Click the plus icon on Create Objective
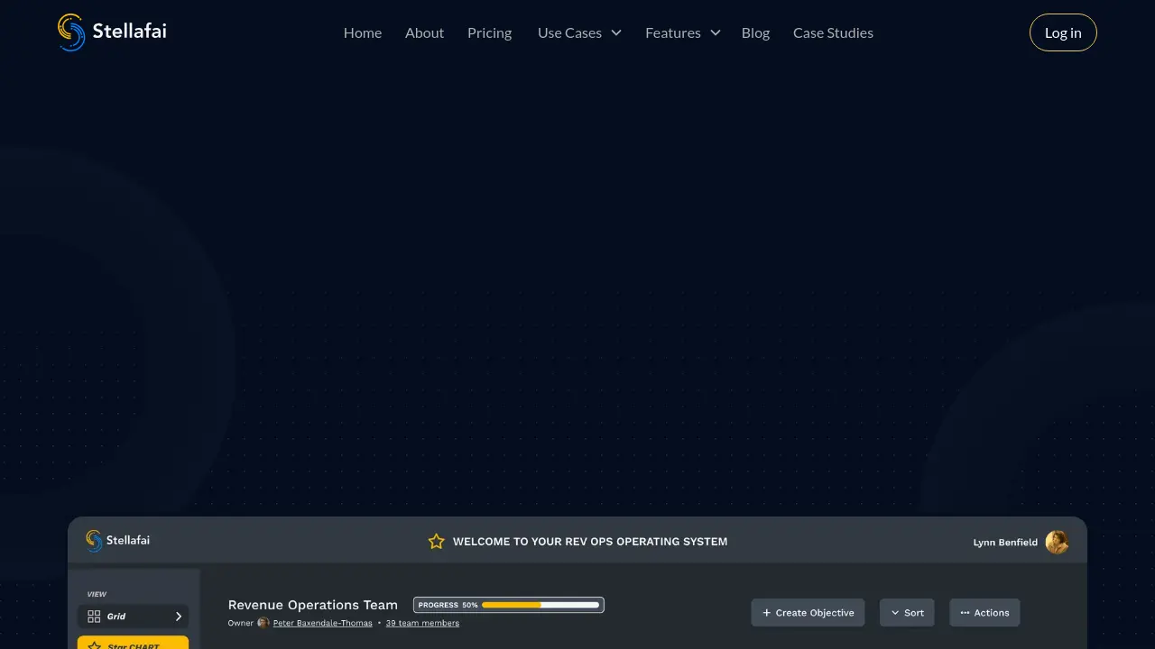The image size is (1155, 649). (x=766, y=612)
